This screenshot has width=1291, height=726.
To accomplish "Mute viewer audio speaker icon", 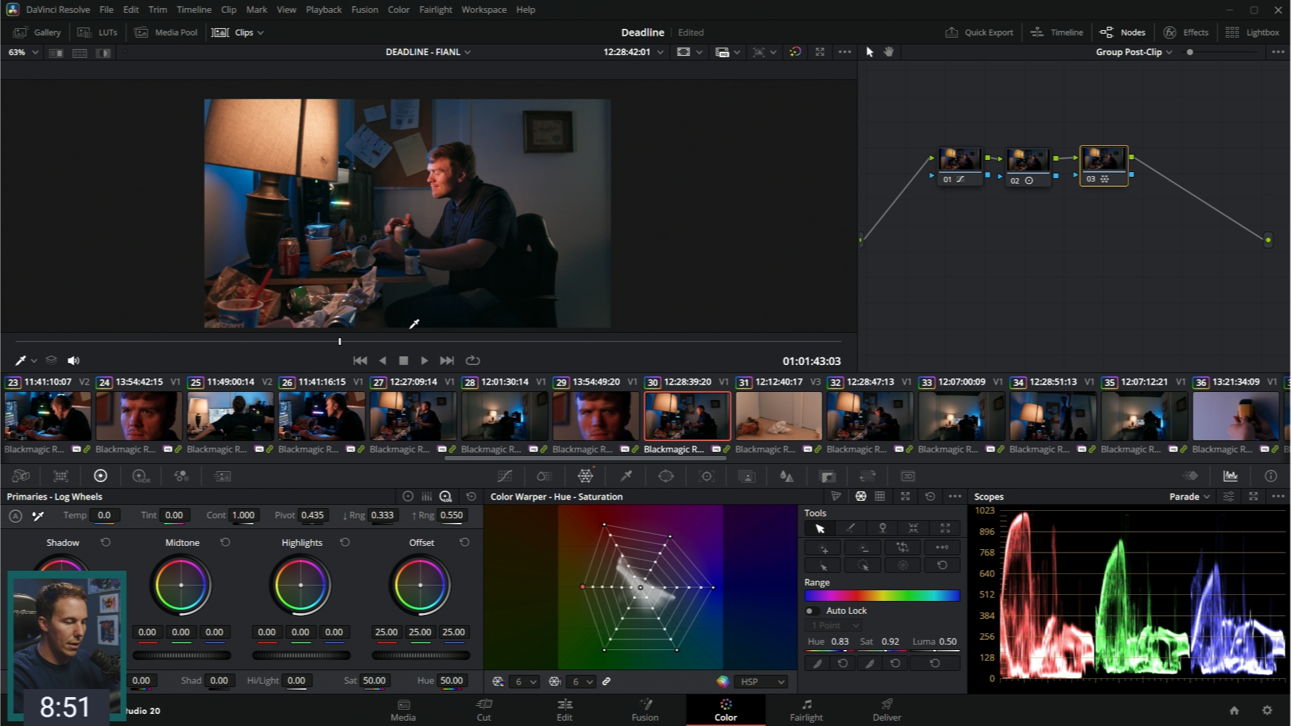I will (x=73, y=361).
